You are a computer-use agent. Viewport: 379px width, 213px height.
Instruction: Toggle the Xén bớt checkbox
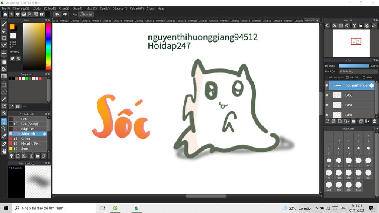coord(347,78)
